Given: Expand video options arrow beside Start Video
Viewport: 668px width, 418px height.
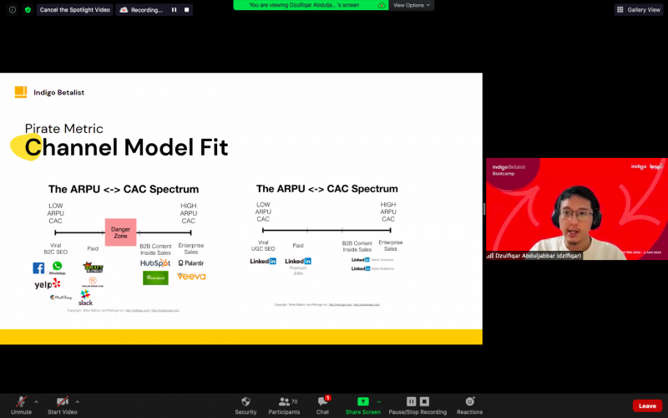Looking at the screenshot, I should pos(77,402).
